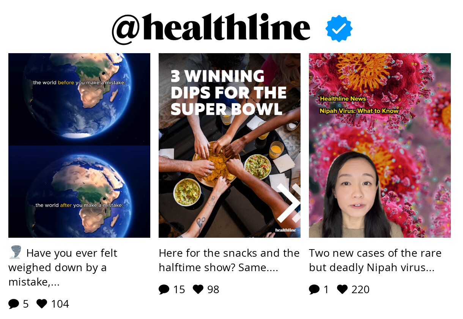Click the heart icon on the Nipah virus post

342,289
